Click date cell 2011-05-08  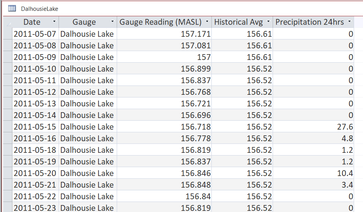(x=35, y=46)
